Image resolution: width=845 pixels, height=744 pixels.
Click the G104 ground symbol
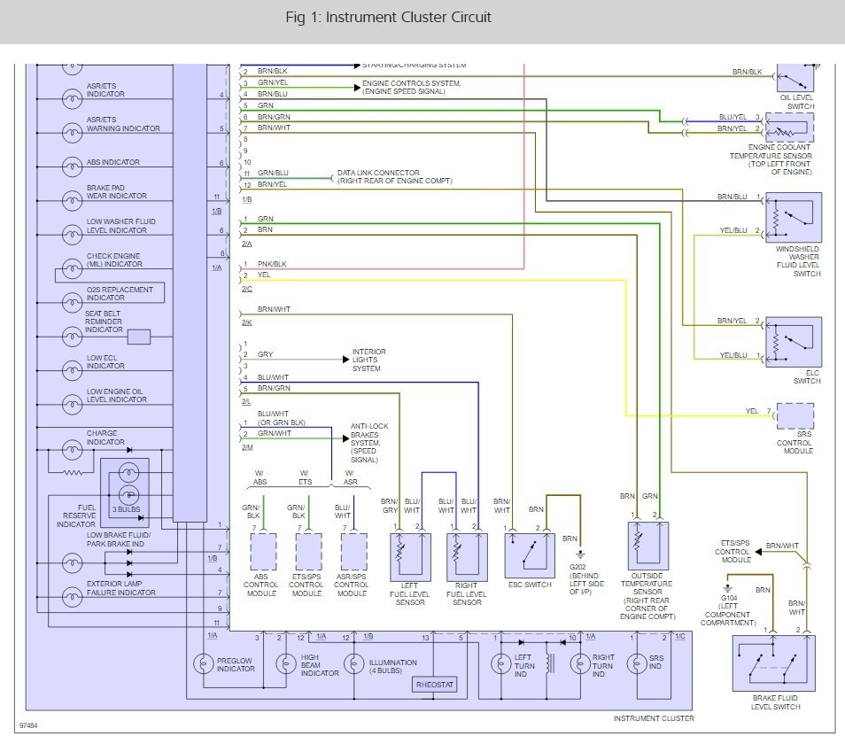click(727, 588)
